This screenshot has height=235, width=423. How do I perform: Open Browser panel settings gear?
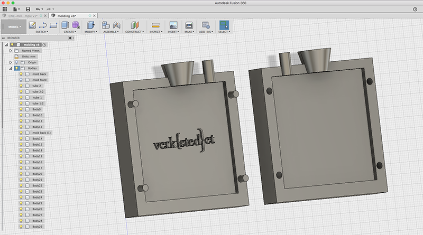click(70, 38)
